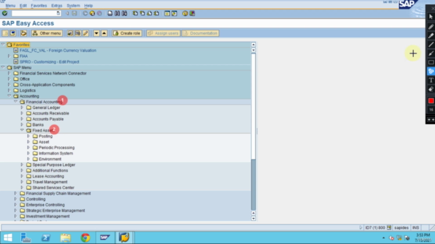Click the Find binoculars icon
Screen dimensions: 435x244
click(x=117, y=14)
